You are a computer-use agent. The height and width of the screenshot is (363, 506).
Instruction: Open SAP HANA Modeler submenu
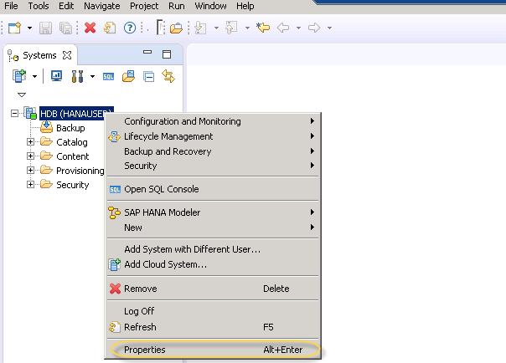click(x=213, y=212)
